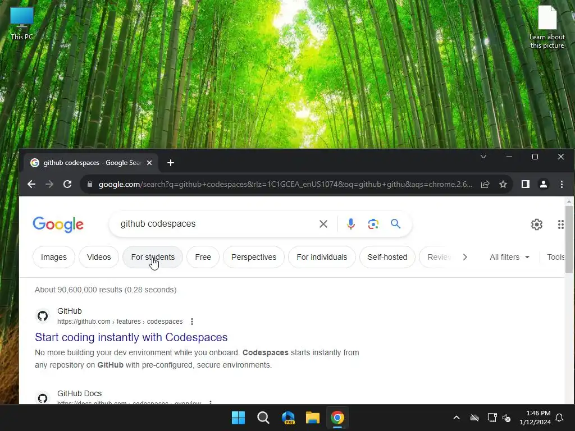Open the Windows Start menu
The height and width of the screenshot is (431, 575).
pyautogui.click(x=238, y=418)
